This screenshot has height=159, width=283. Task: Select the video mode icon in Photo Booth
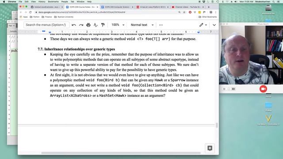pyautogui.click(x=233, y=89)
